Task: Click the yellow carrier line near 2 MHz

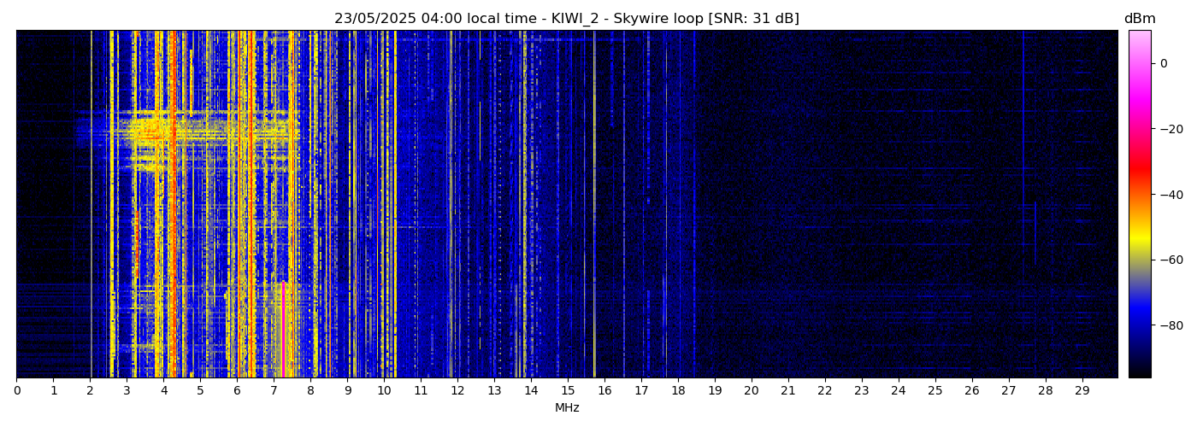Action: pyautogui.click(x=91, y=205)
